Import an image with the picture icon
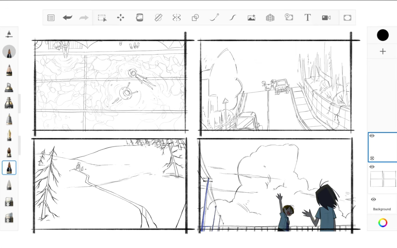This screenshot has width=397, height=248. click(x=252, y=18)
